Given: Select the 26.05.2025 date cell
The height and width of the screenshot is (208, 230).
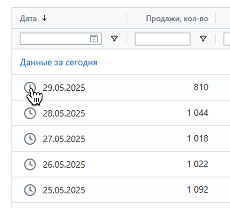Looking at the screenshot, I should coord(64,164).
